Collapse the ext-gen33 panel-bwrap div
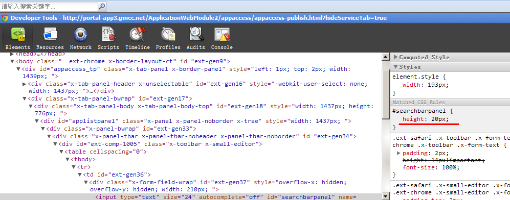510x200 pixels. click(43, 129)
